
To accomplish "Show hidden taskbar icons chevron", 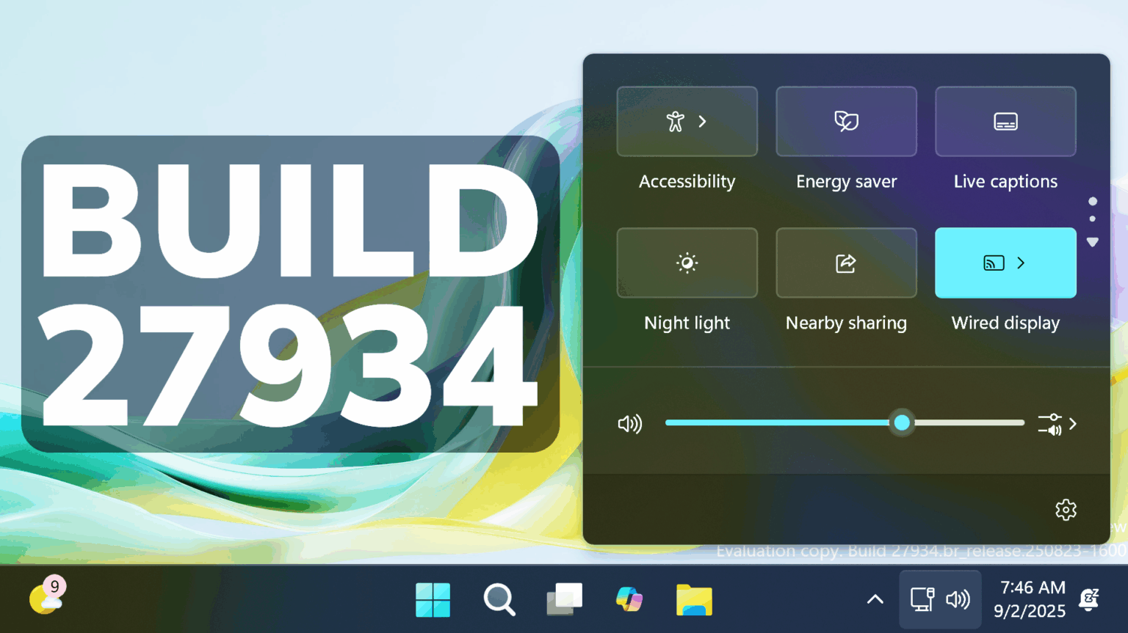I will pyautogui.click(x=875, y=599).
